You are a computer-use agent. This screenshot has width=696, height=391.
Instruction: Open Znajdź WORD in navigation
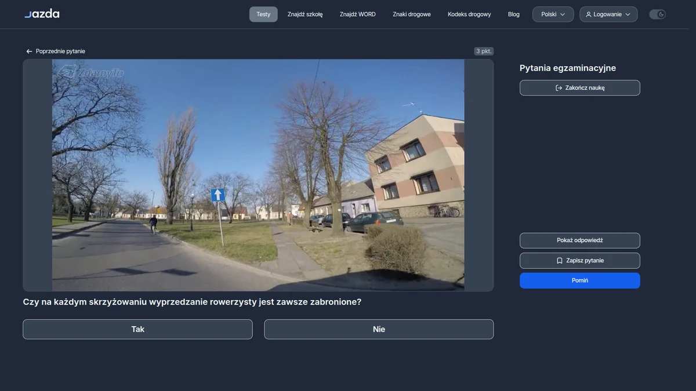(358, 14)
